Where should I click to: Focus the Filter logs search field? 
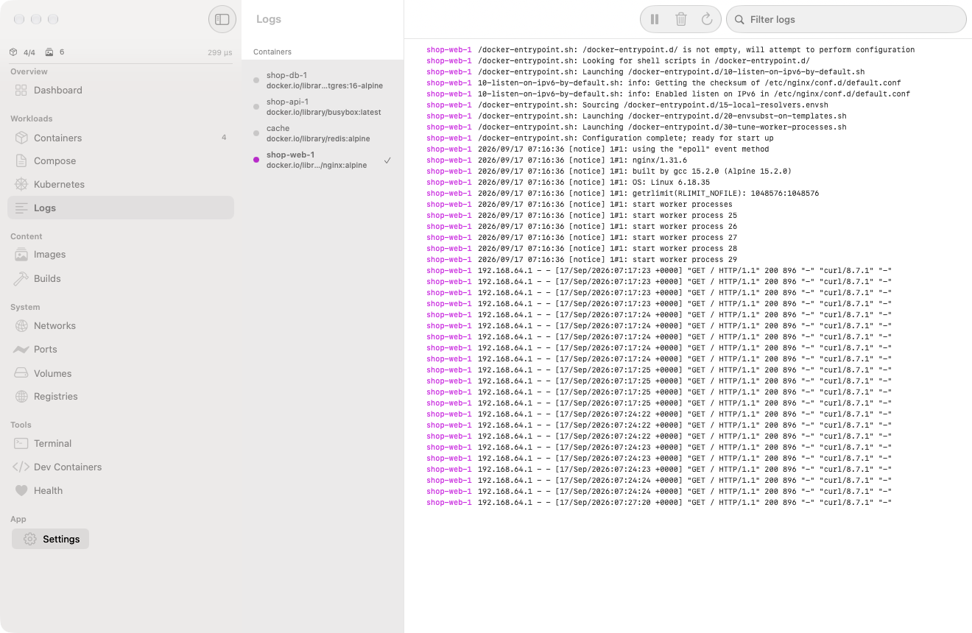point(846,19)
